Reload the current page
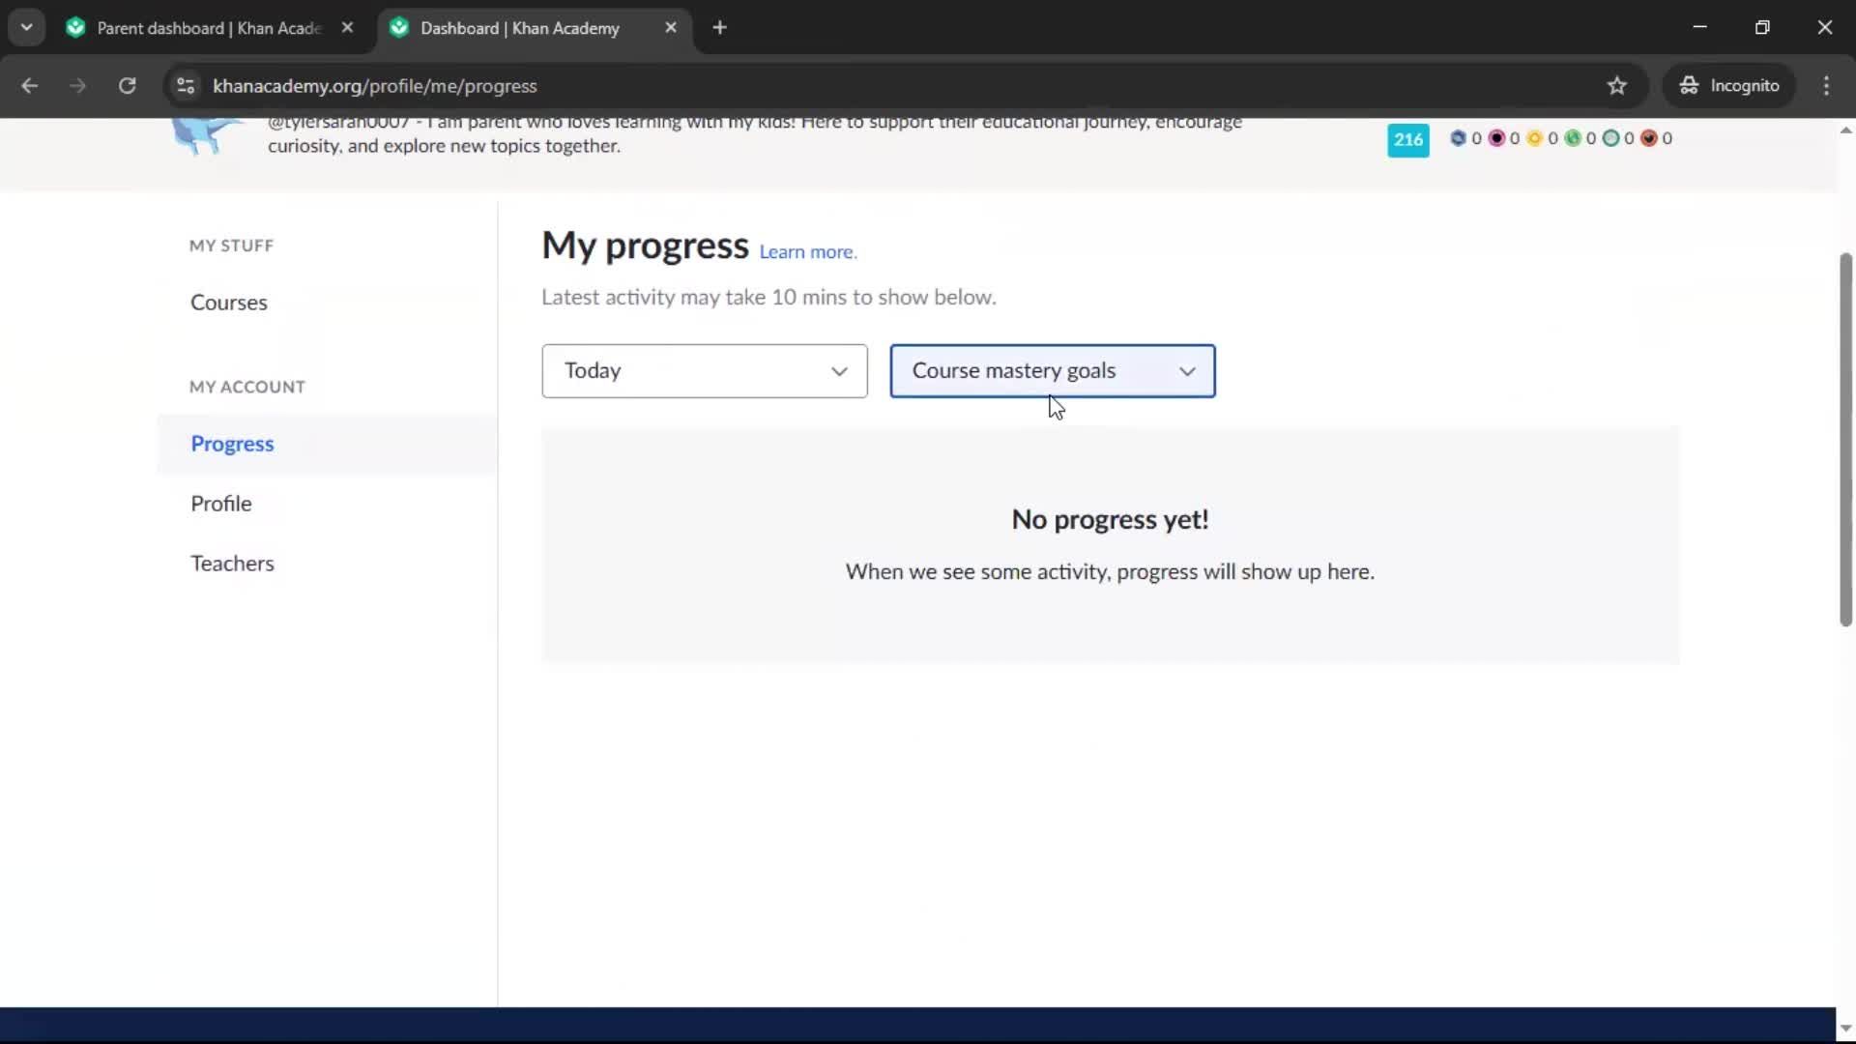 (127, 86)
